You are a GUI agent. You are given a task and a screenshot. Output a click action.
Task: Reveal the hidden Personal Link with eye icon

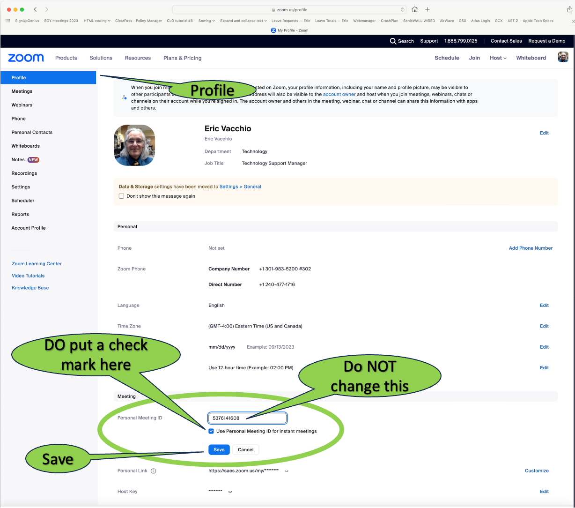[x=287, y=471]
